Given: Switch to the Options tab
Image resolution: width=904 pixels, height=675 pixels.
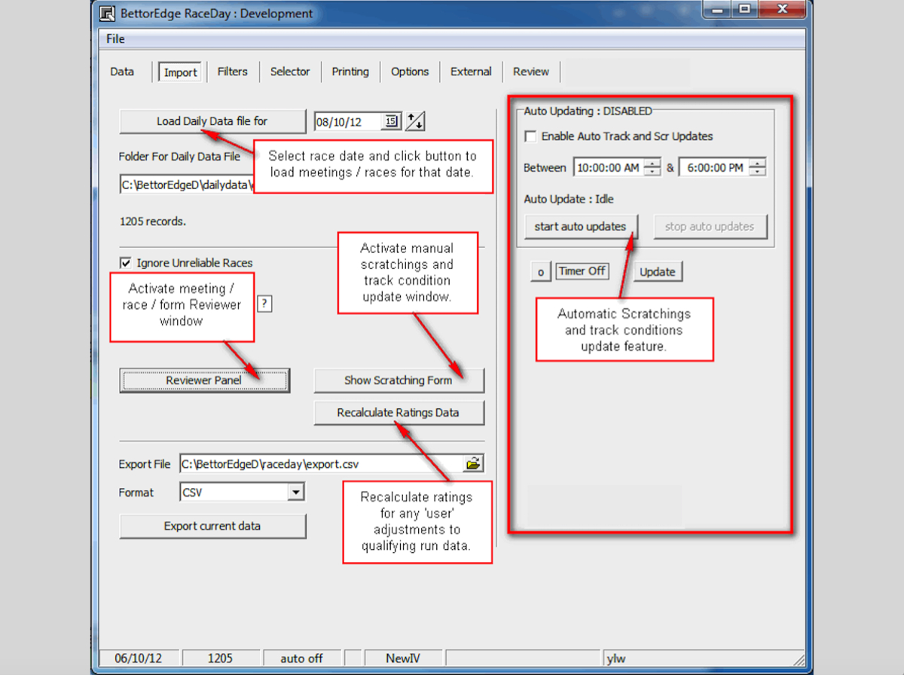Looking at the screenshot, I should click(410, 72).
